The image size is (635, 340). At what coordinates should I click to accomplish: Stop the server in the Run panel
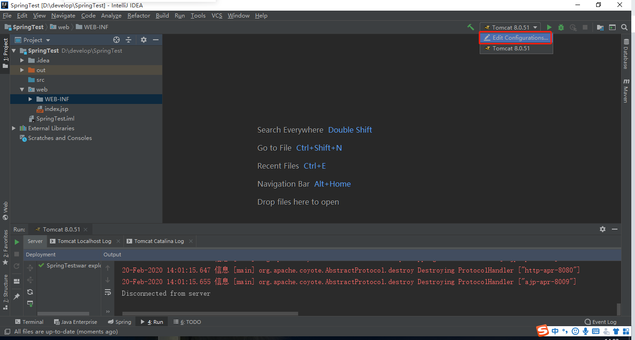click(x=17, y=254)
